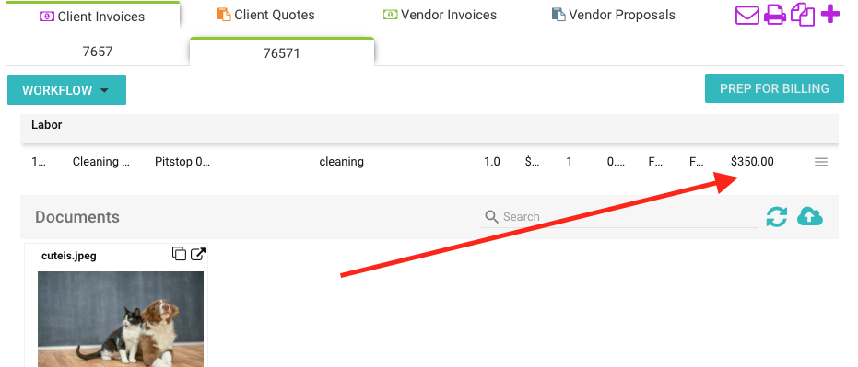The image size is (858, 367).
Task: Click the search magnifier icon
Action: [x=491, y=217]
